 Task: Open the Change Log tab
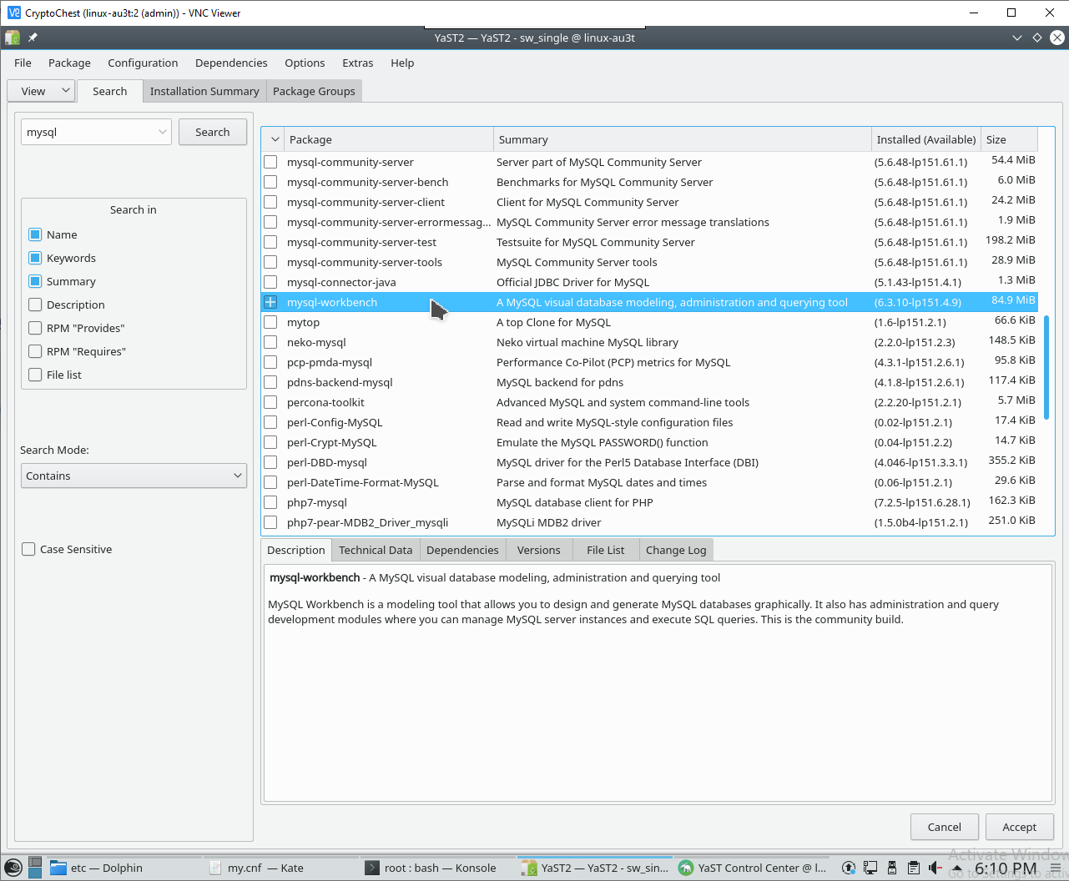coord(676,550)
